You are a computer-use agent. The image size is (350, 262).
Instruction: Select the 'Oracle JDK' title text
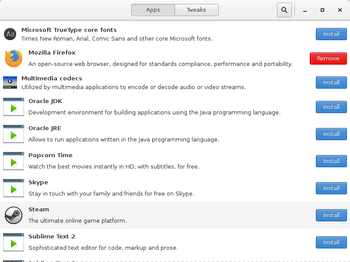[x=45, y=101]
